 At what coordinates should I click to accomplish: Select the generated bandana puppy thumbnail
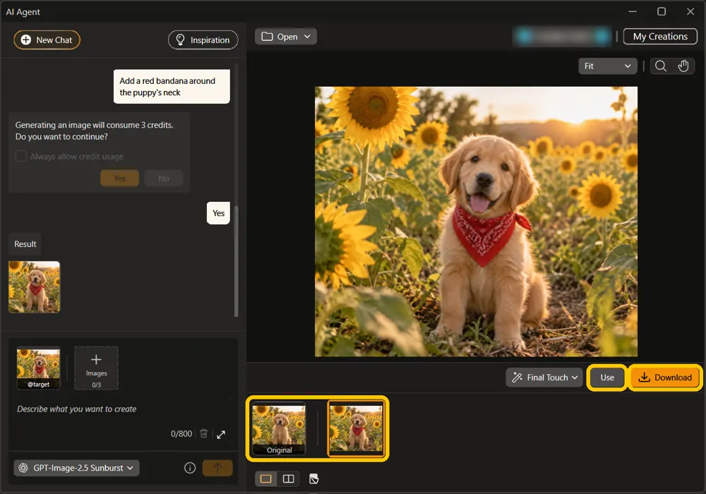[356, 429]
